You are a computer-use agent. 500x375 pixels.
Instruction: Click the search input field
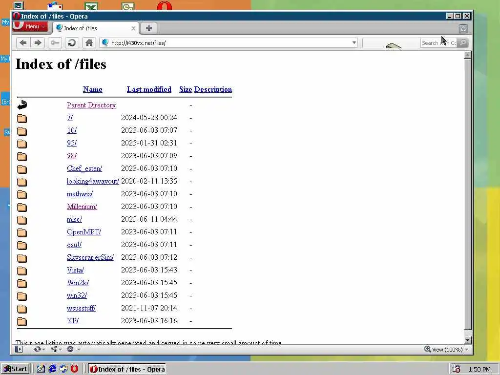[x=439, y=43]
